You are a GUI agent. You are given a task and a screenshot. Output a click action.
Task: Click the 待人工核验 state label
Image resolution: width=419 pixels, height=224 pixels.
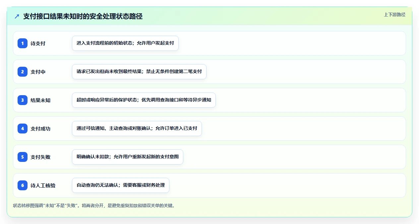coord(43,185)
